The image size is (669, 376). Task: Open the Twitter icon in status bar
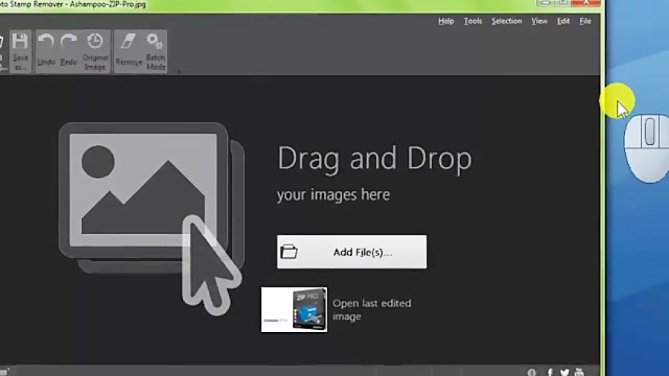click(564, 372)
